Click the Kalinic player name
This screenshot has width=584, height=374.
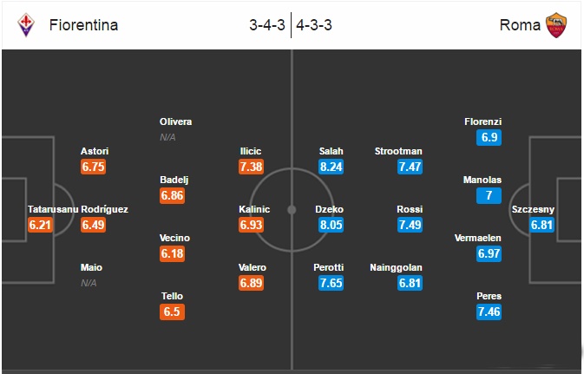pos(254,209)
